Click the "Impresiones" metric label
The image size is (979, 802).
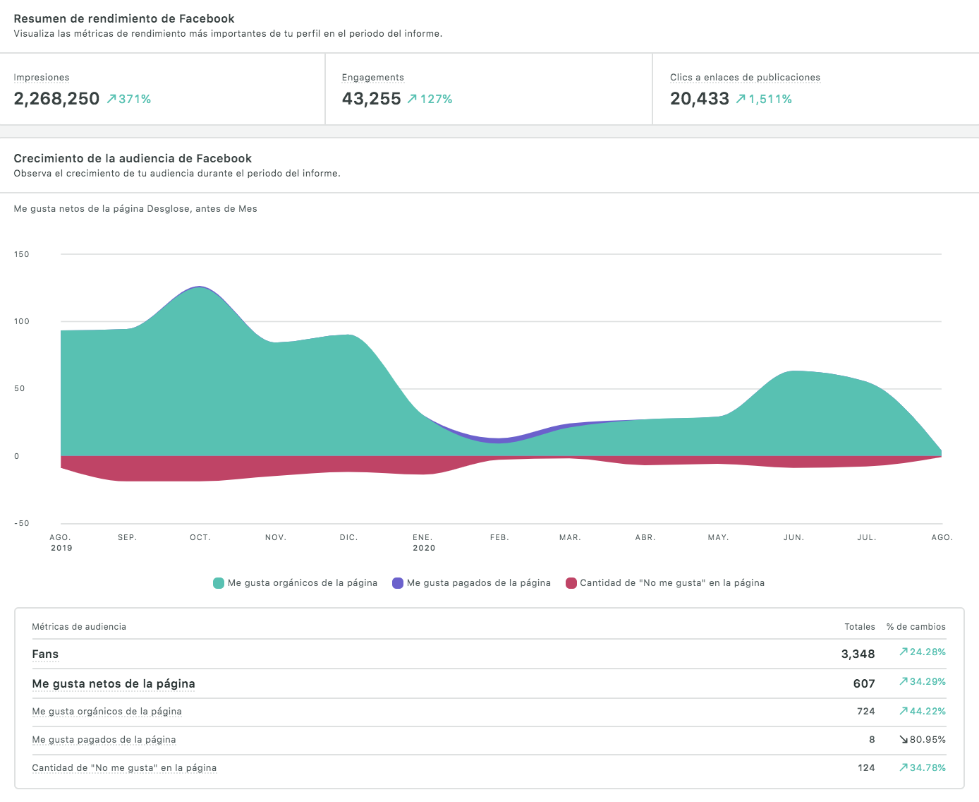coord(42,78)
